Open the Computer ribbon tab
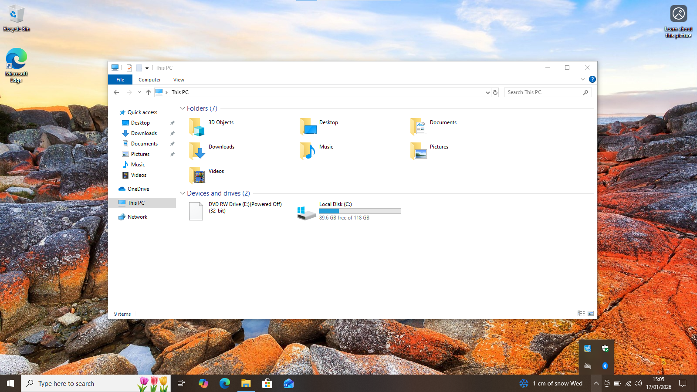The image size is (697, 392). click(x=149, y=80)
